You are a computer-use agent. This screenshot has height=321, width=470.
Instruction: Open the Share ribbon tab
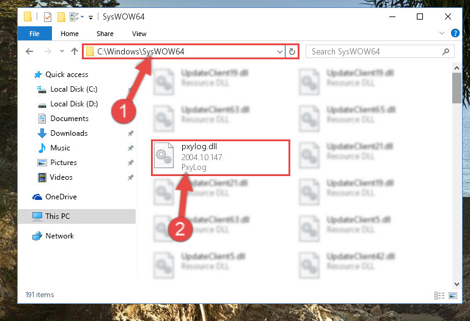[105, 34]
